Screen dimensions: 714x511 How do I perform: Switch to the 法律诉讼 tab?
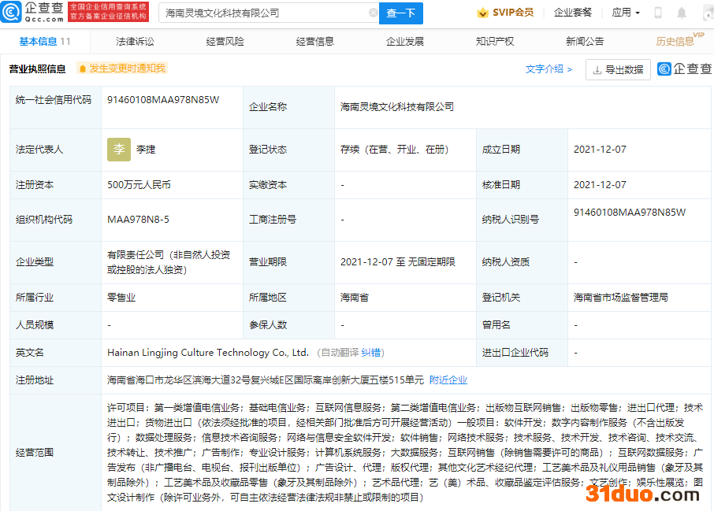pyautogui.click(x=135, y=42)
